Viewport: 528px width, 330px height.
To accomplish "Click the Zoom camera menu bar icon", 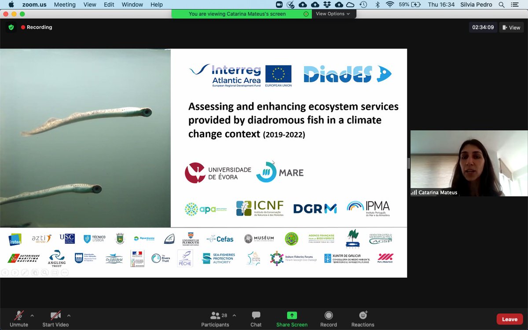I will [x=279, y=4].
